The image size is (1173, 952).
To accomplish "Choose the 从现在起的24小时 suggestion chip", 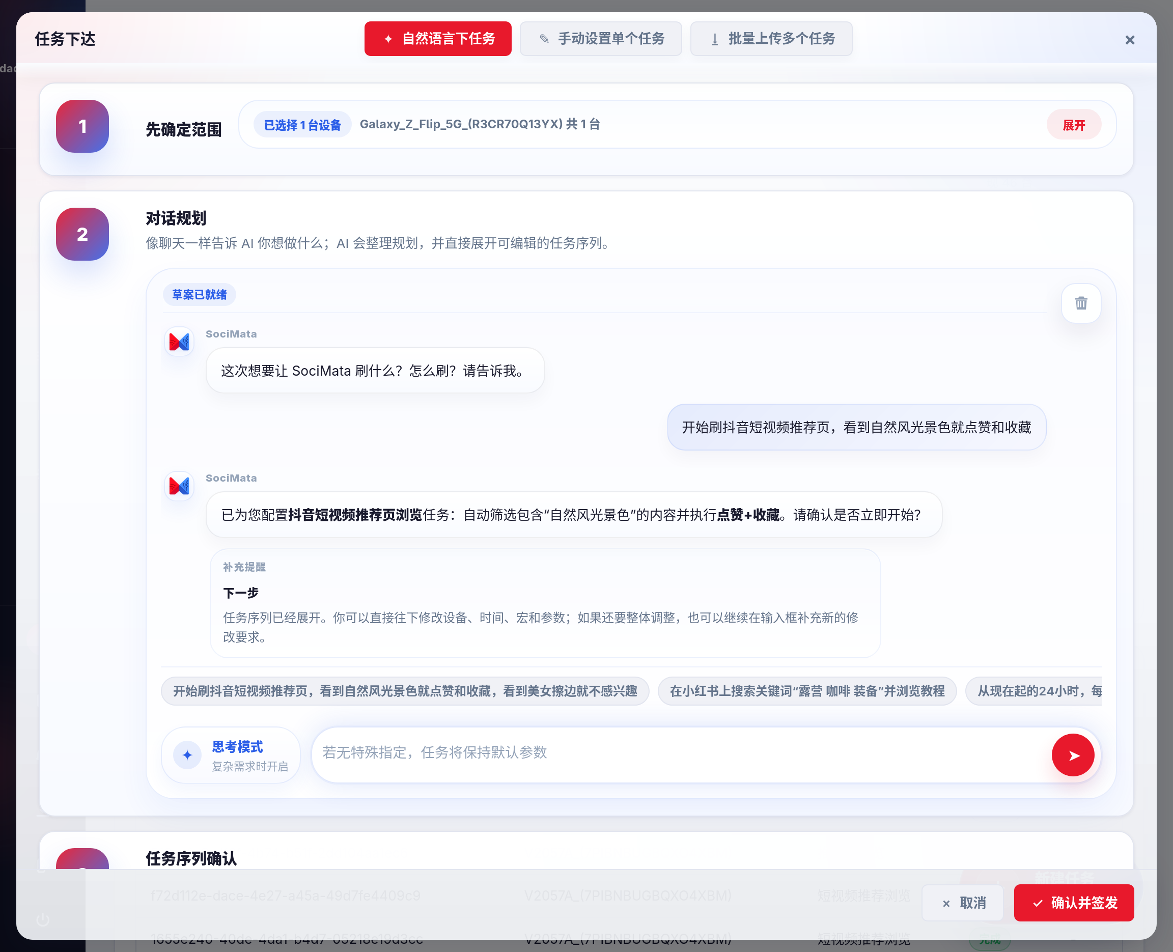I will point(1034,691).
